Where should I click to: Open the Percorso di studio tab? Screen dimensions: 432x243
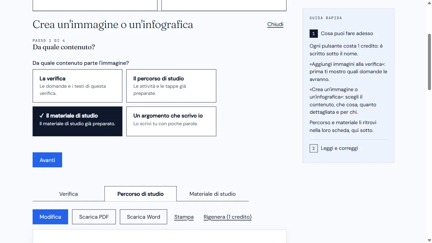point(140,194)
